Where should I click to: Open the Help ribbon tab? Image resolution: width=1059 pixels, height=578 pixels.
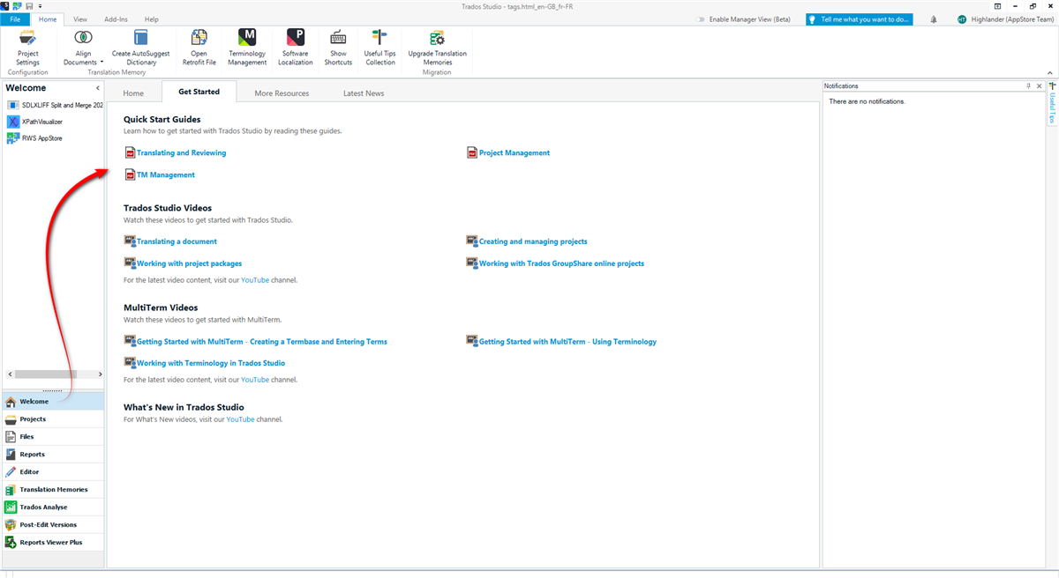click(x=152, y=19)
